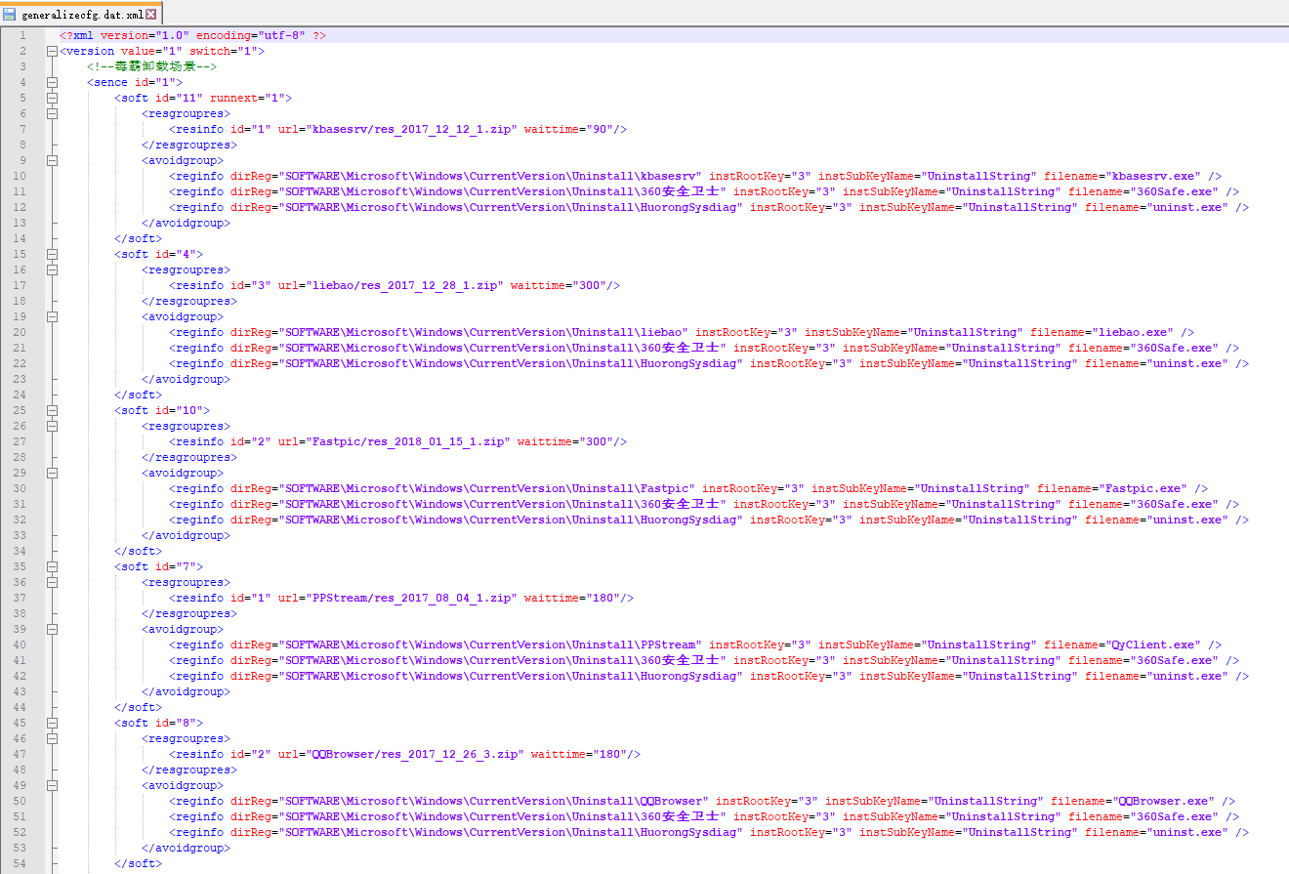Collapse the resgroupres block on line 6

(51, 113)
